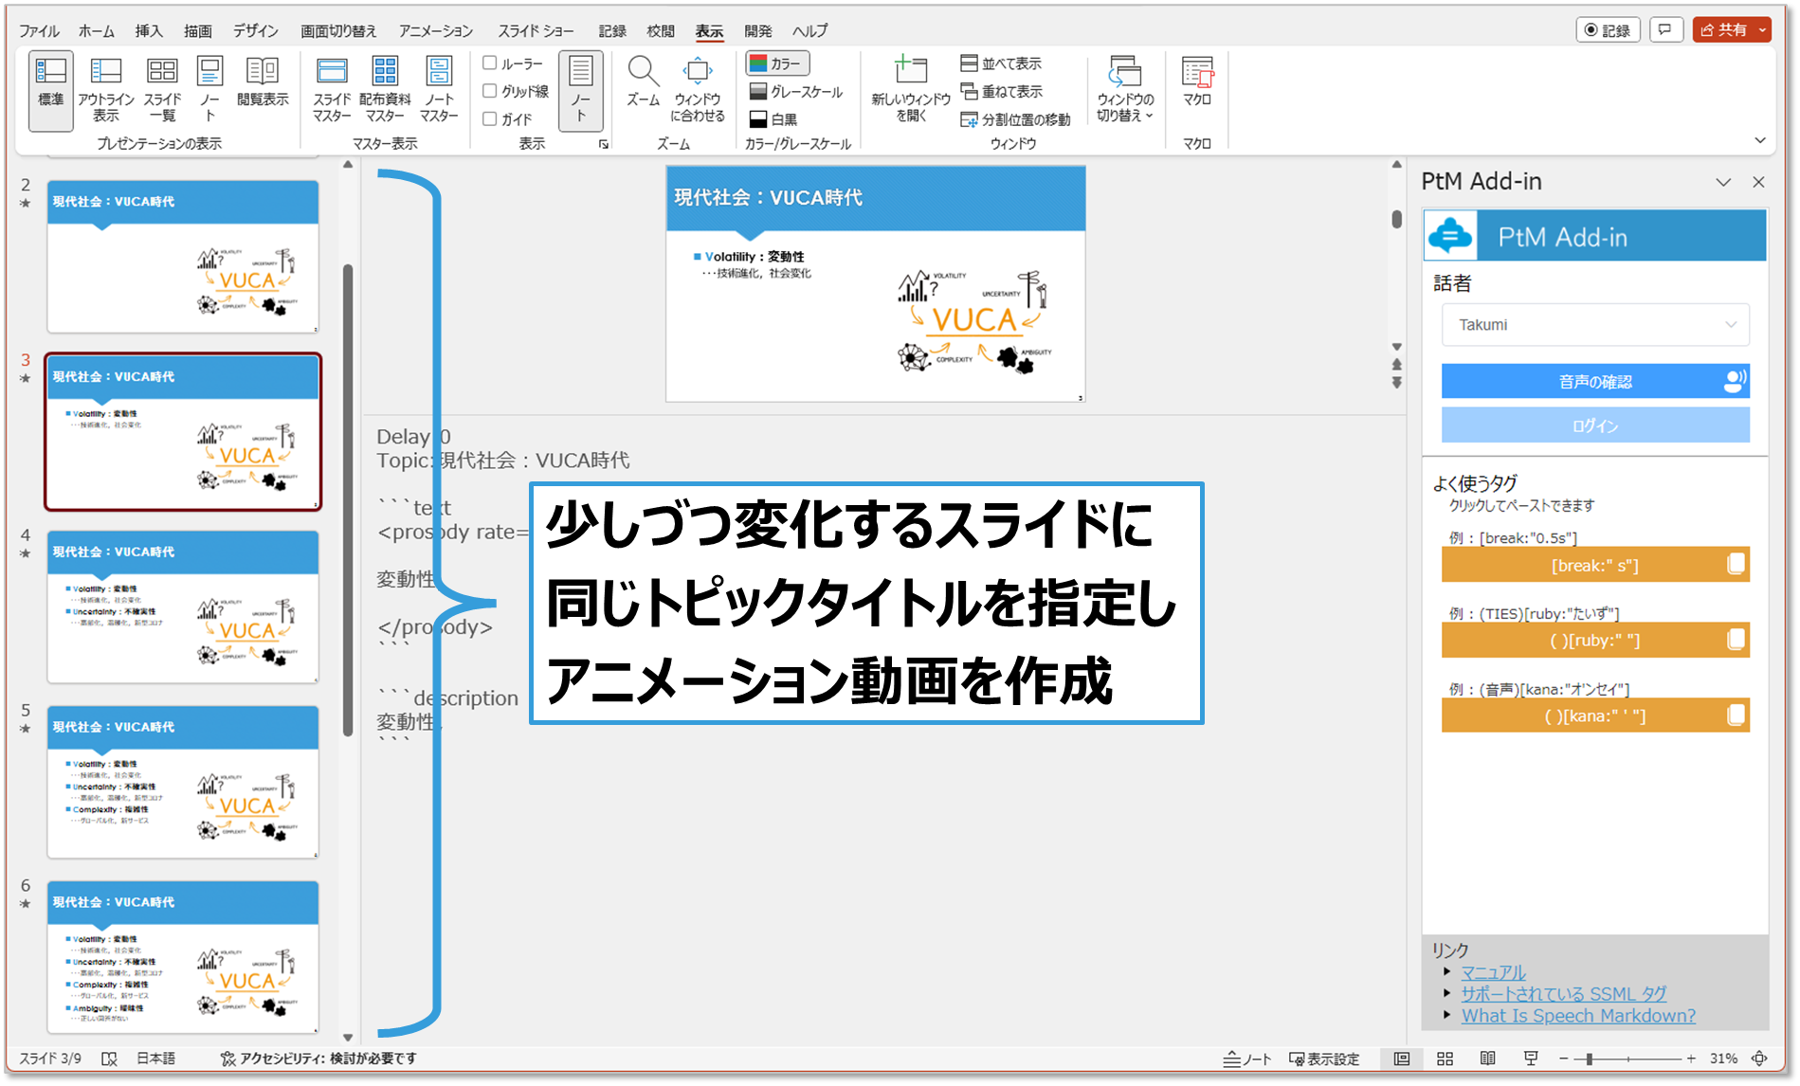Open the Animations ribbon tab
The width and height of the screenshot is (1800, 1086).
pos(435,30)
